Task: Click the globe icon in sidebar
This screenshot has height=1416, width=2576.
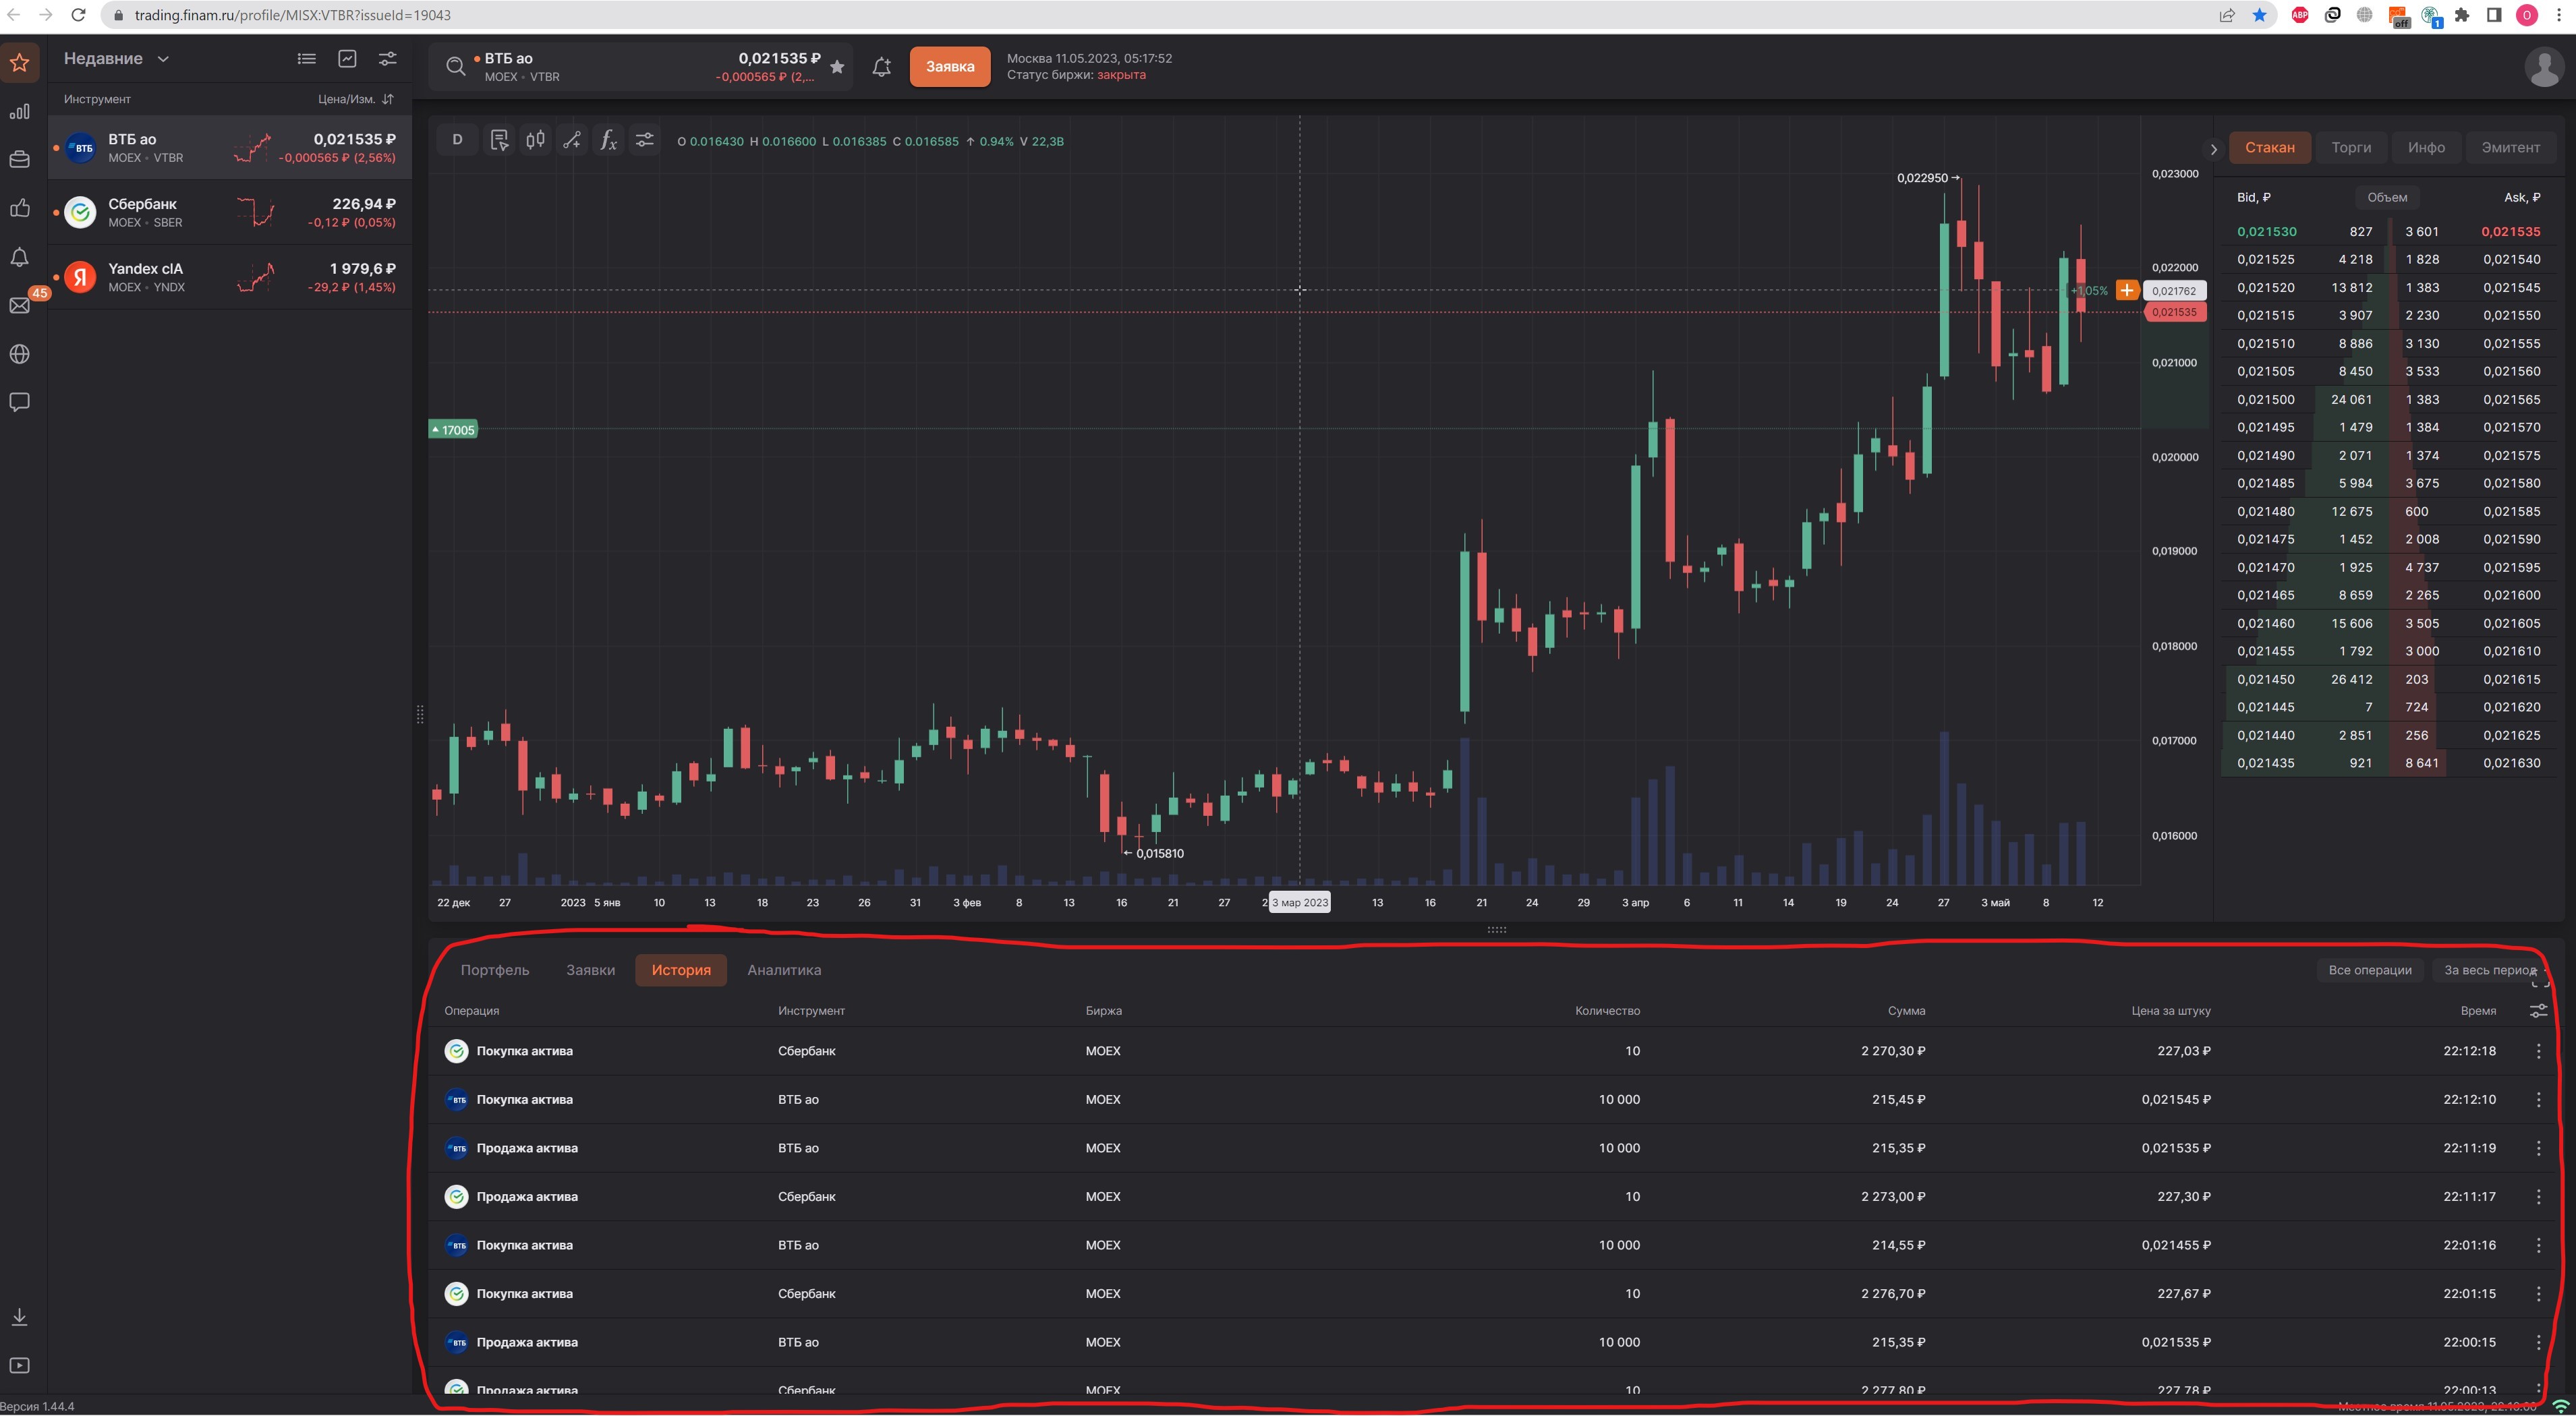Action: click(x=19, y=354)
